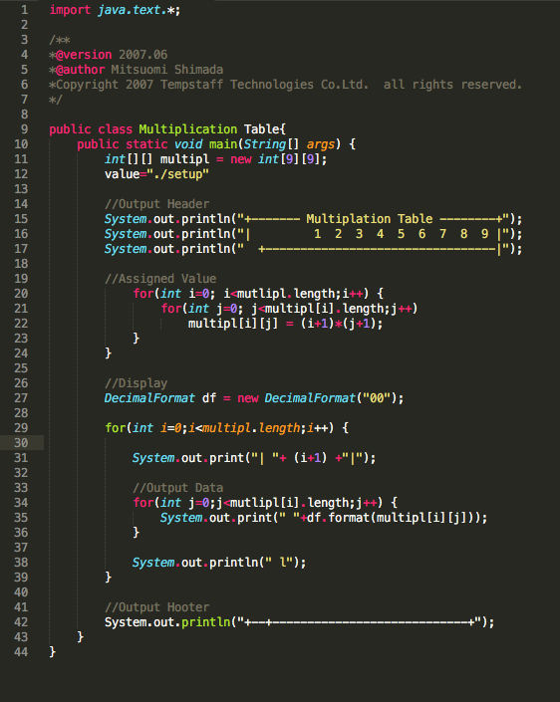Viewport: 560px width, 702px height.
Task: Click the 'args' parameter on line 10
Action: click(321, 144)
